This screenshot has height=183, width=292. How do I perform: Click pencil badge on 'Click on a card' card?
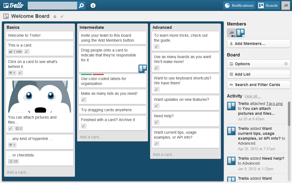click(20, 73)
